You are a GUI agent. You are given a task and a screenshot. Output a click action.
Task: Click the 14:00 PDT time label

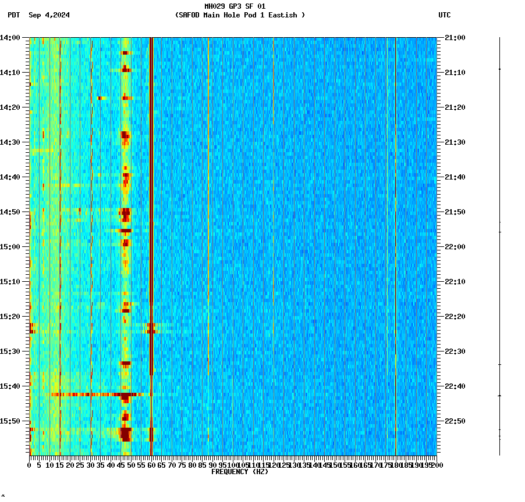12,37
